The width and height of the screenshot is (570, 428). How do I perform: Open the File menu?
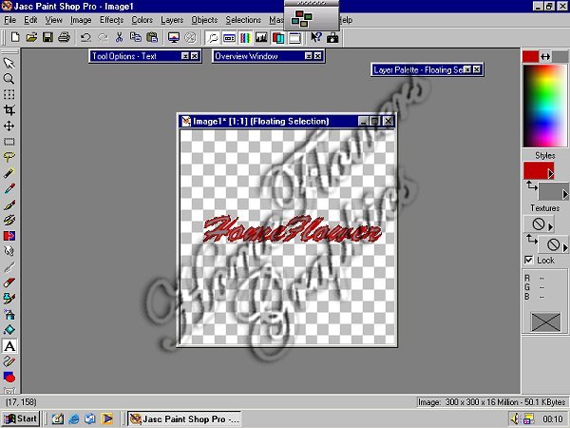tap(9, 20)
